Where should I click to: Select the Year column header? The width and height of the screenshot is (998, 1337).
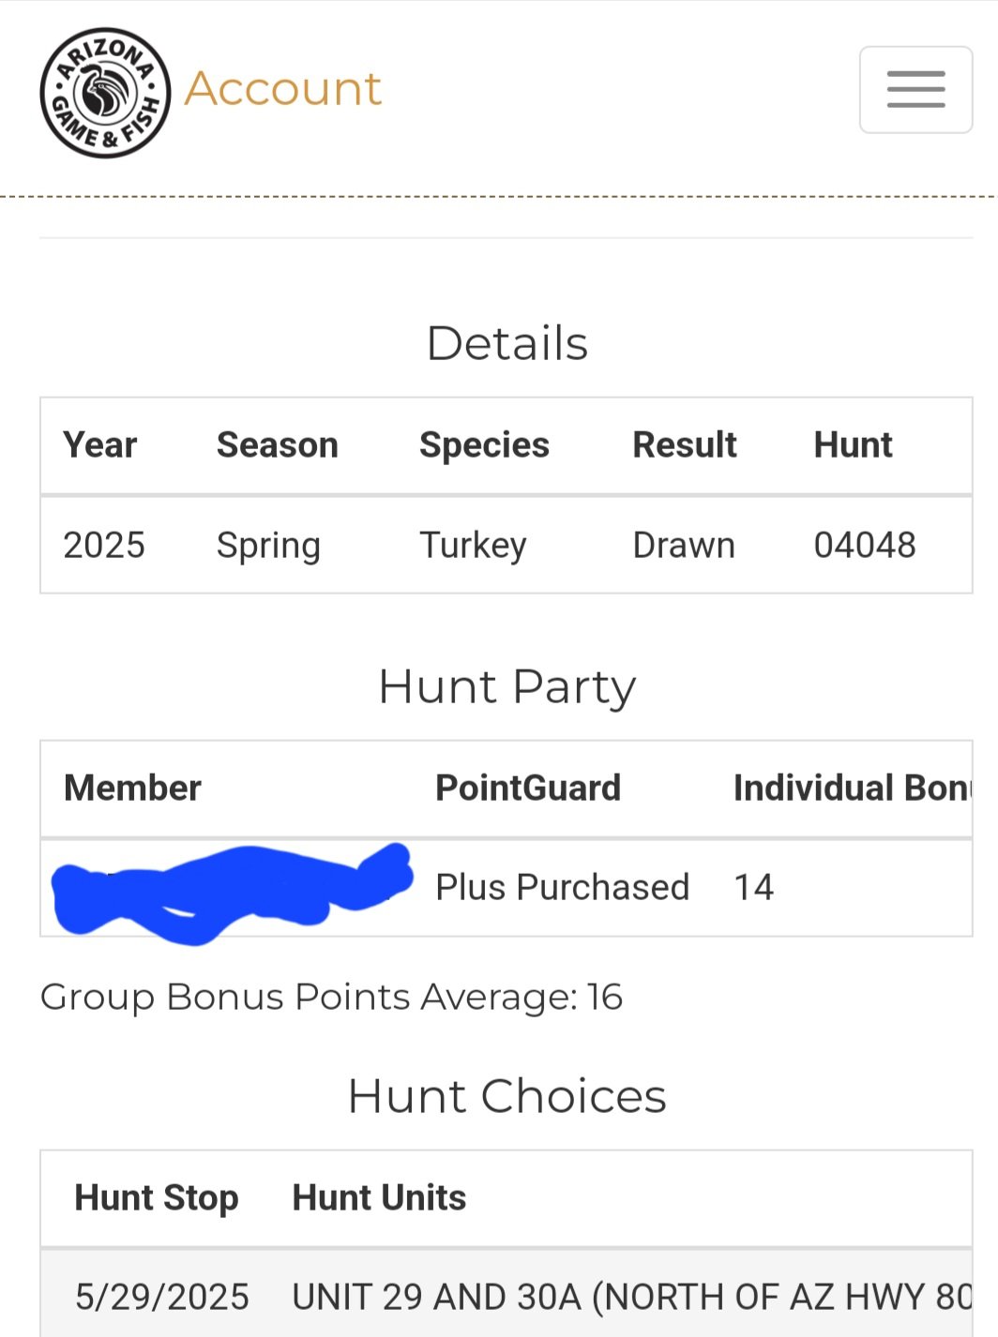pyautogui.click(x=100, y=445)
